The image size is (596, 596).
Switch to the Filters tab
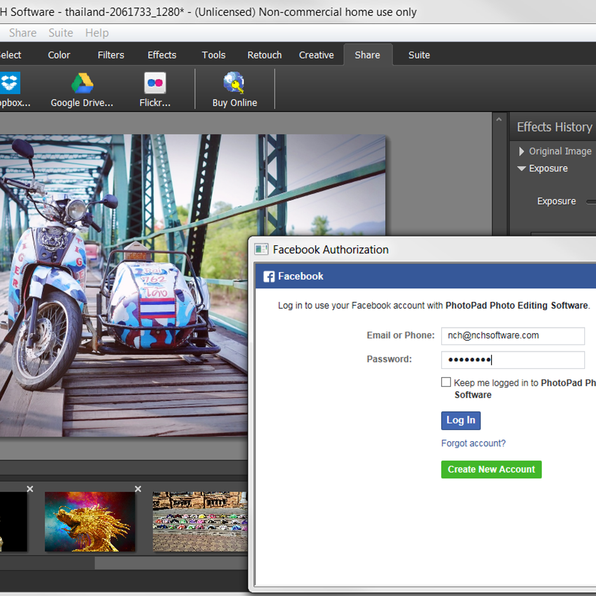tap(111, 55)
